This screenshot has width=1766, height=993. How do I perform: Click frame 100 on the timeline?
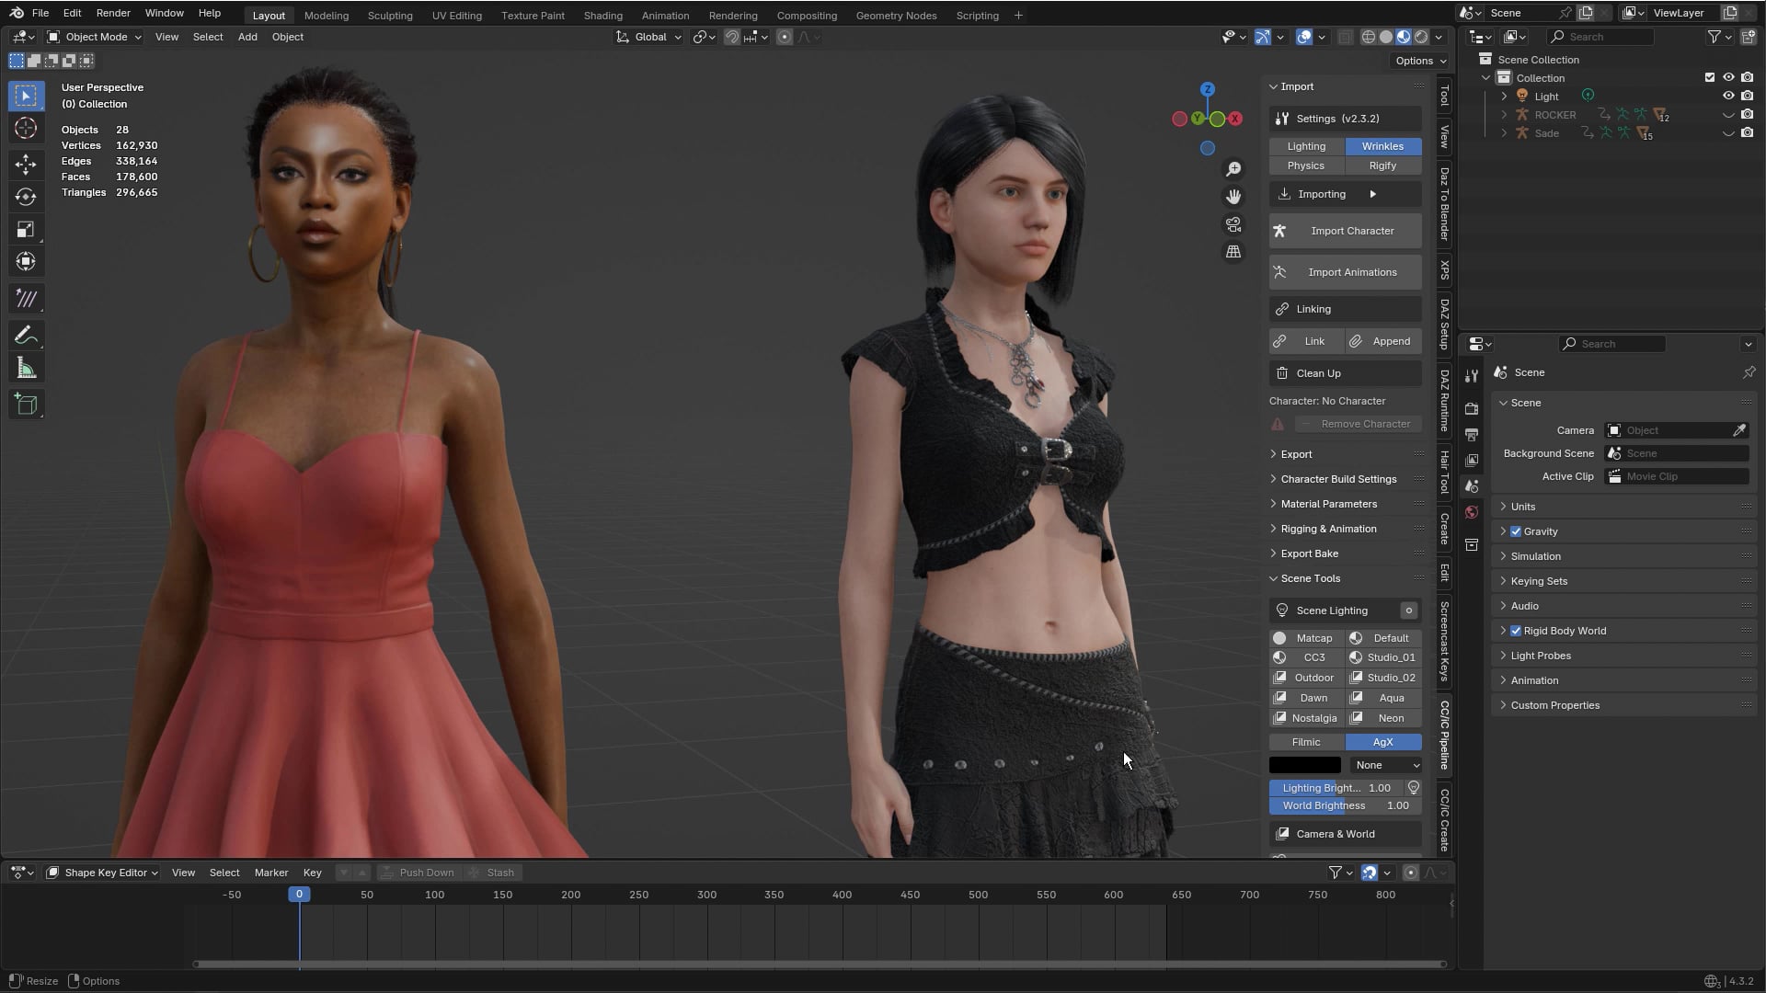[435, 895]
